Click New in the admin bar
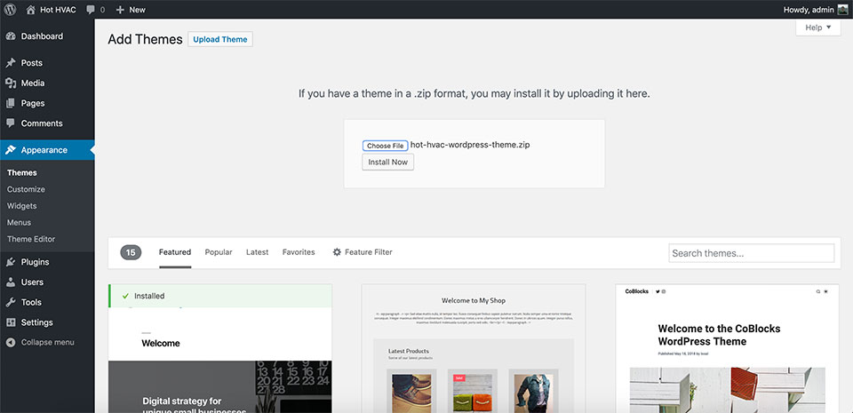This screenshot has height=413, width=853. [137, 10]
